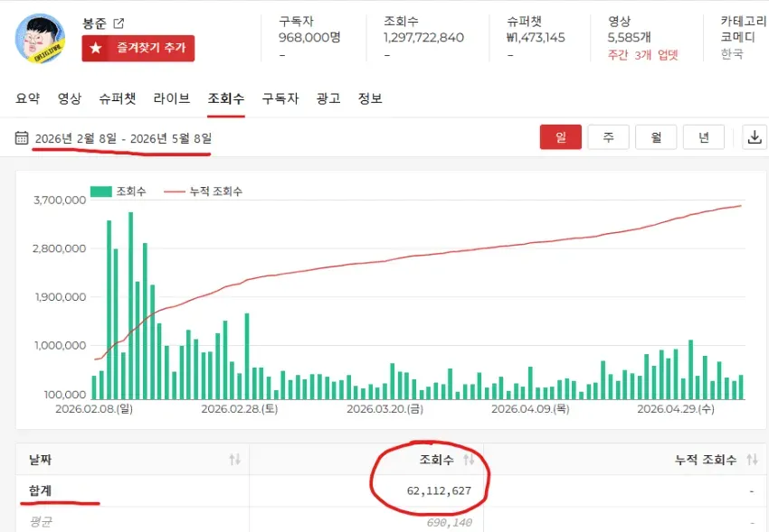The width and height of the screenshot is (769, 532).
Task: Click the 2026.04.09.(목) axis label
Action: pos(530,408)
